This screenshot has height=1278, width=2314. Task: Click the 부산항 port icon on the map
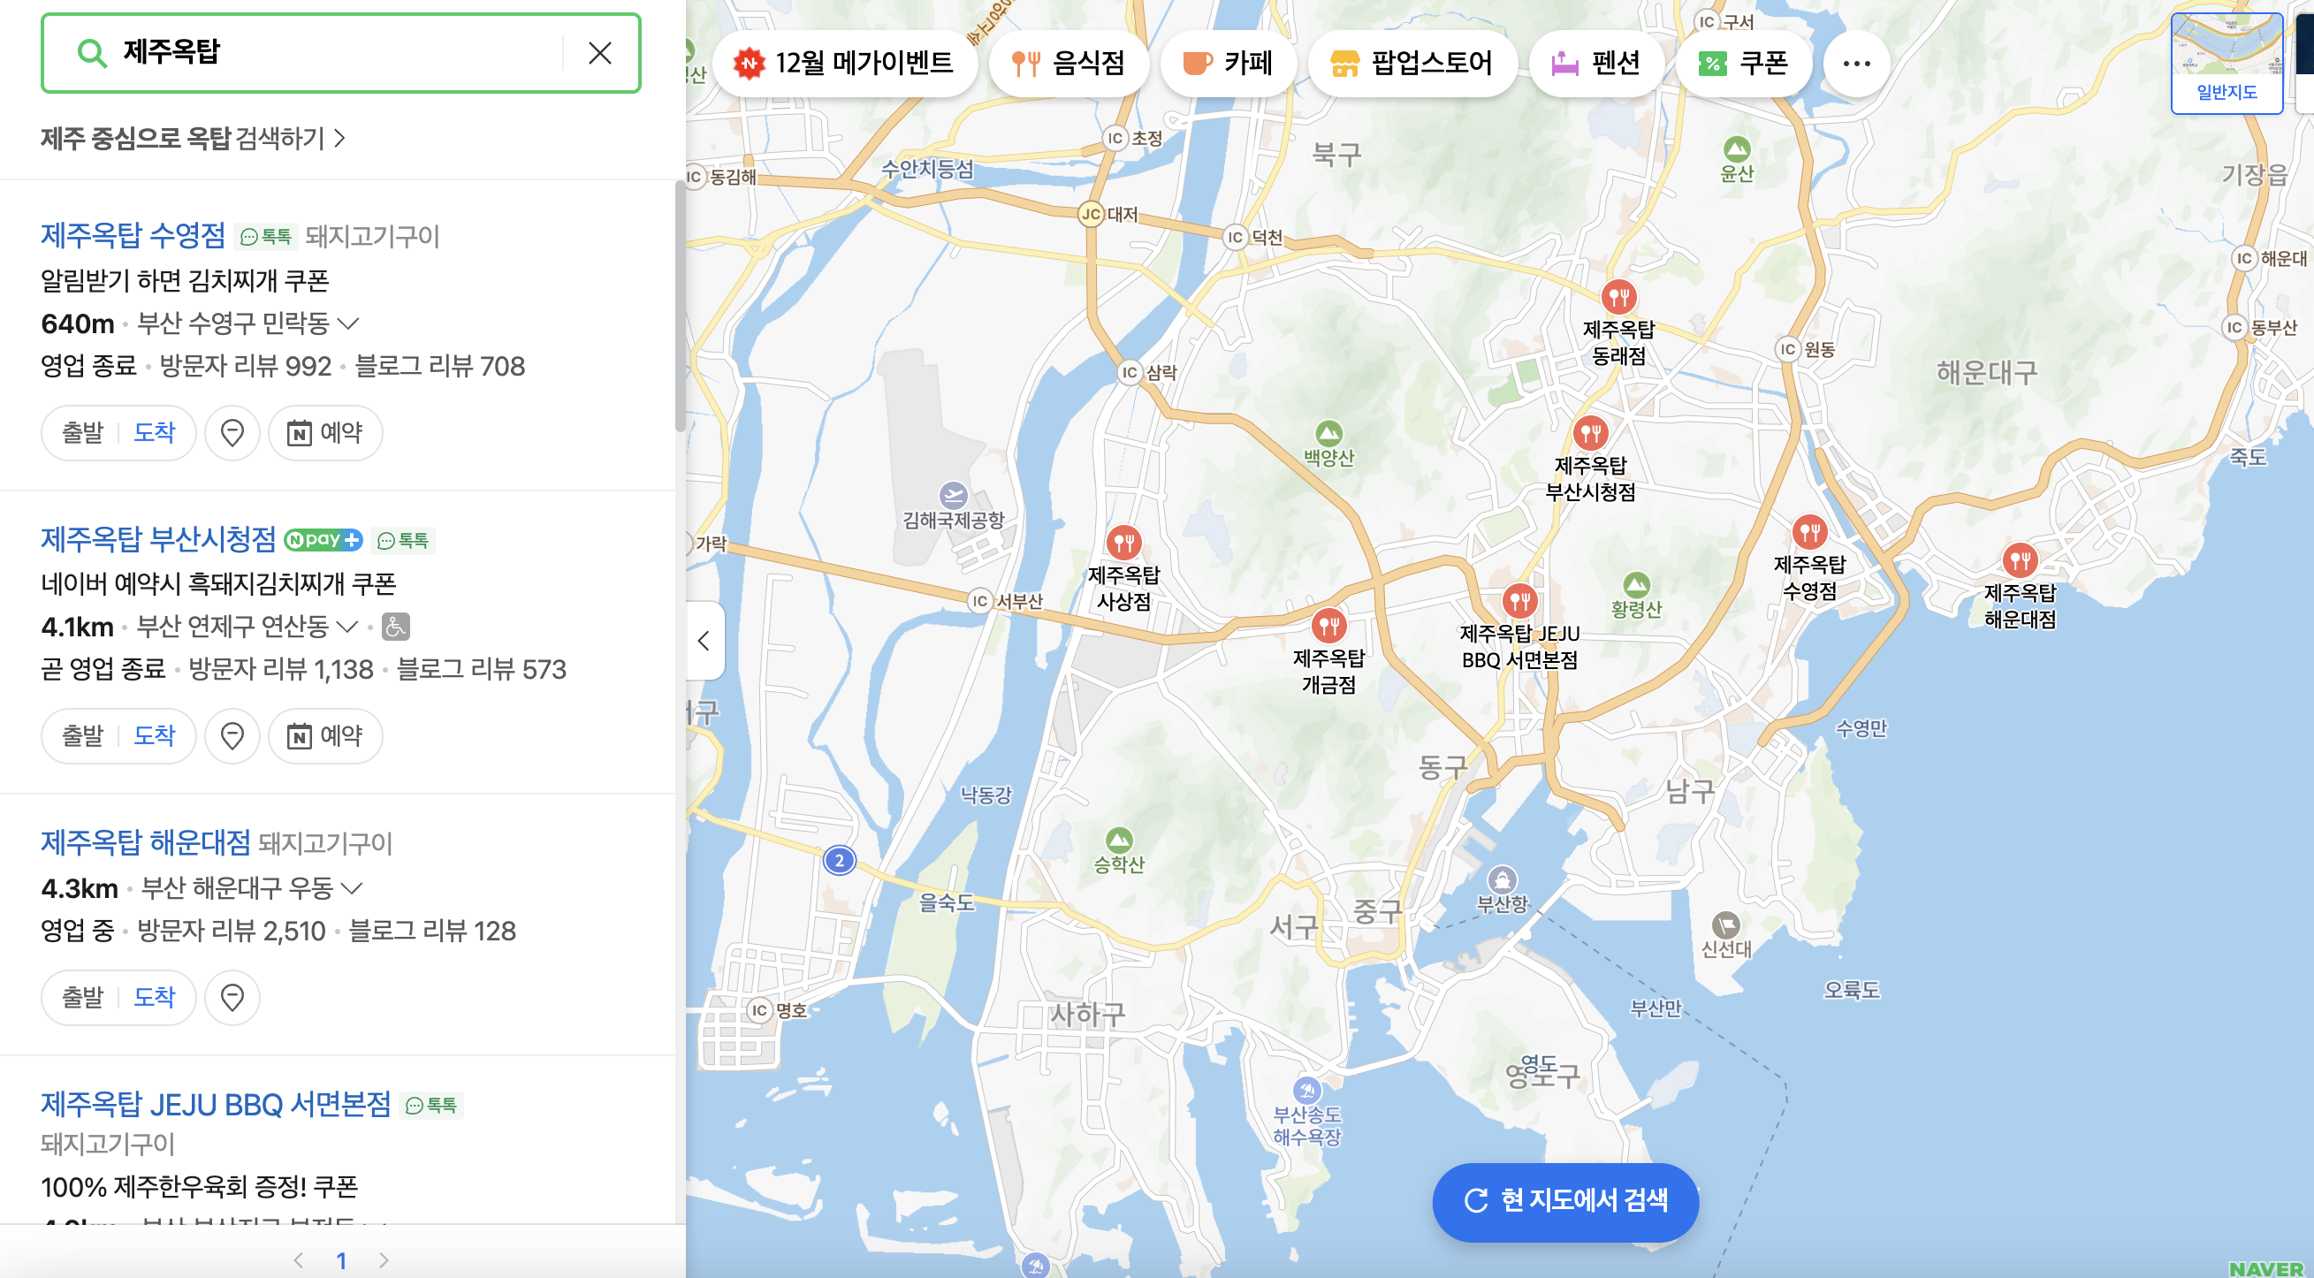(x=1502, y=879)
